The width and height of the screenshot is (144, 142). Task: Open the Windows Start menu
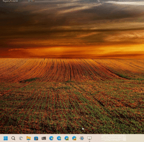pos(6,138)
